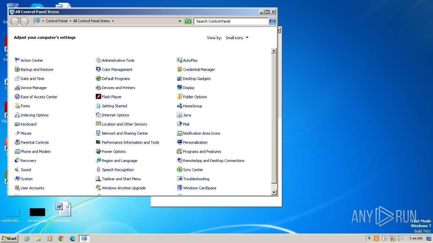This screenshot has width=433, height=243.
Task: Refresh the Control Panel view
Action: click(188, 21)
